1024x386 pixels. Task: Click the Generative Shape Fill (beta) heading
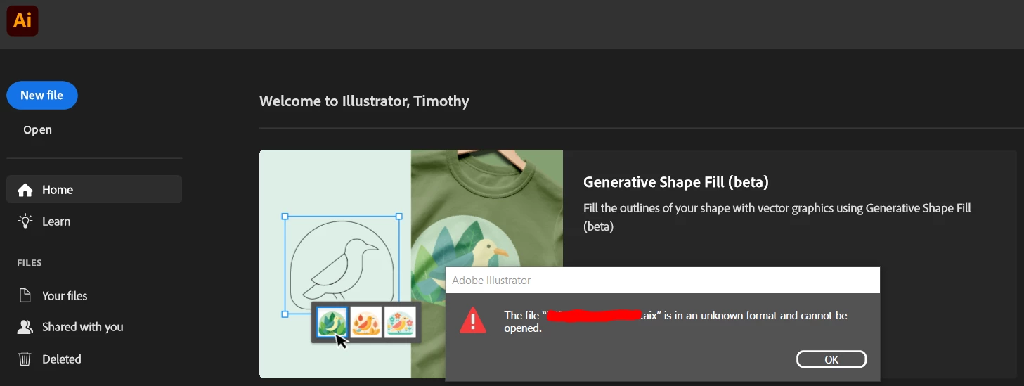click(x=676, y=182)
